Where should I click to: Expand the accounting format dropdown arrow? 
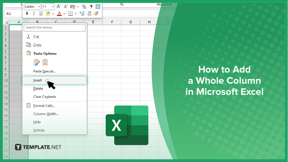78,7
